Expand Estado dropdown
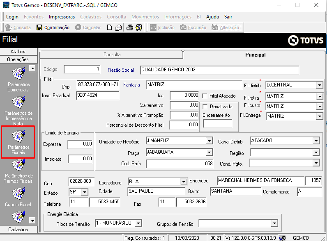The height and width of the screenshot is (241, 327). point(85,192)
